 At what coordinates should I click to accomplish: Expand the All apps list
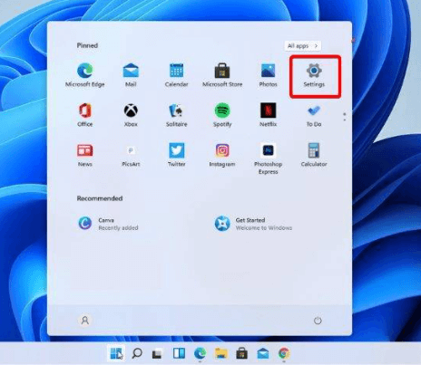coord(303,46)
